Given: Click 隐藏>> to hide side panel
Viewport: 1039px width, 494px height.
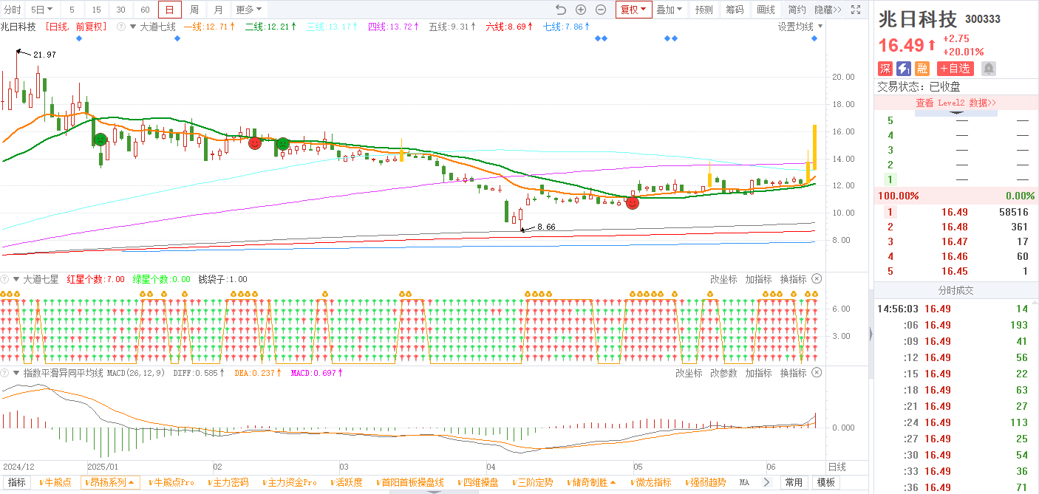Looking at the screenshot, I should tap(828, 10).
